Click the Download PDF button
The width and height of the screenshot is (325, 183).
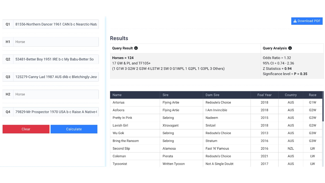[x=307, y=21]
